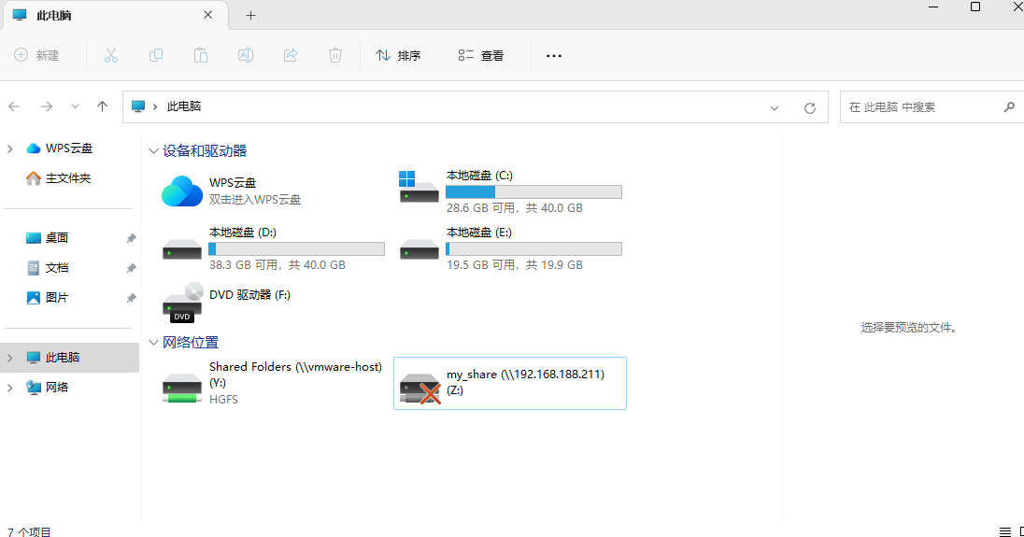Click text 38.3 GB 可用, 共 40.0 GB
This screenshot has width=1024, height=537.
(x=277, y=265)
